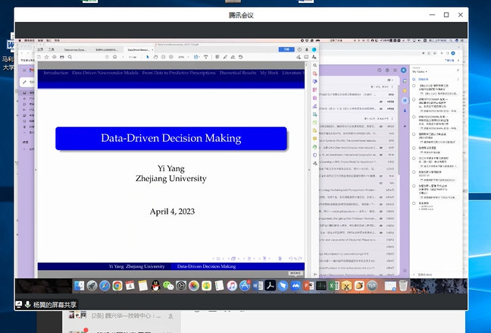The image size is (491, 333).
Task: Open WeChat from the macOS dock
Action: click(168, 286)
